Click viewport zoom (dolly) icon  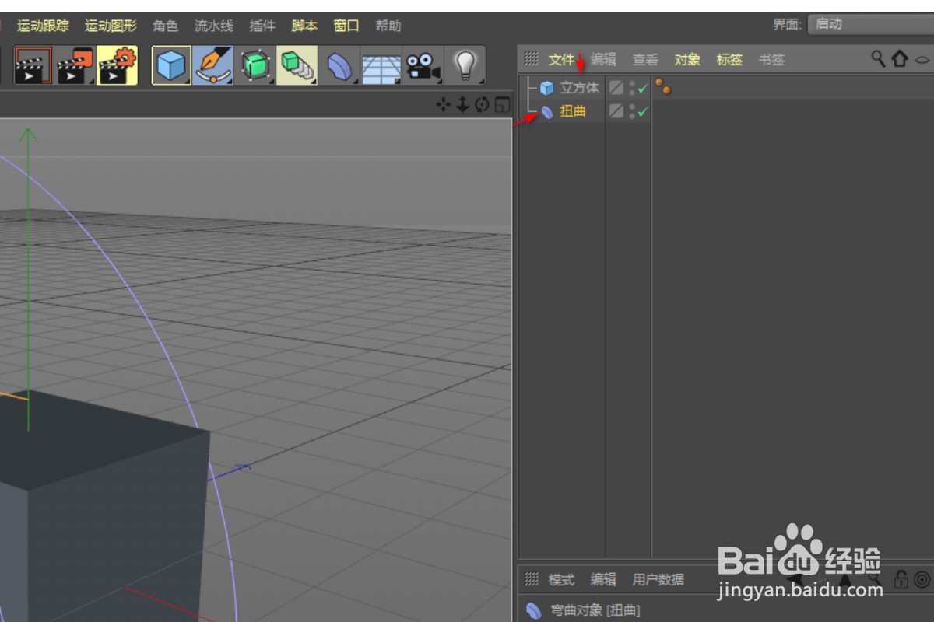click(462, 104)
